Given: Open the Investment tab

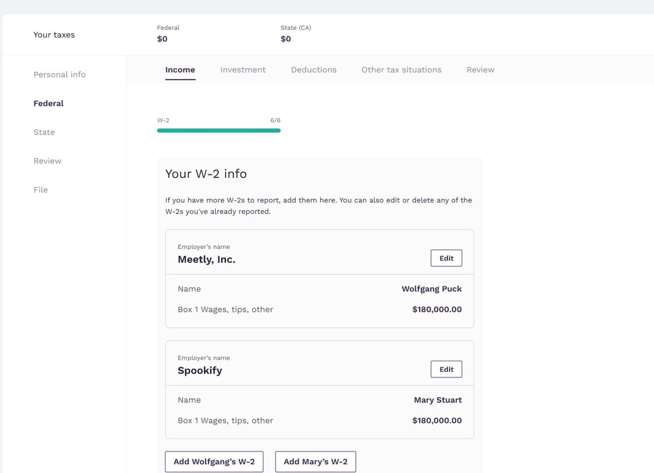Looking at the screenshot, I should [x=243, y=70].
